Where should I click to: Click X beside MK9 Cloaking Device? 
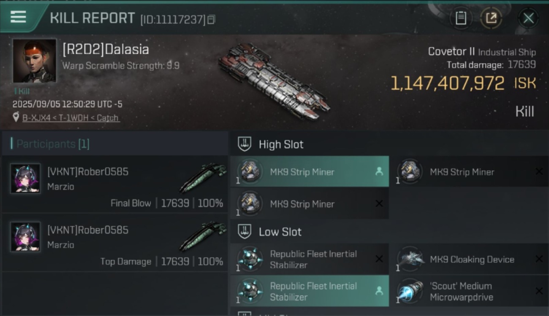[539, 260]
